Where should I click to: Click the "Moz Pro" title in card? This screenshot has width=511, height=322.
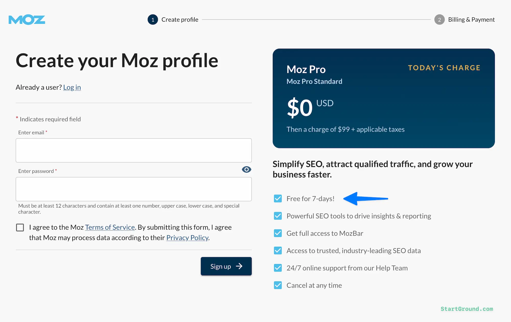306,69
